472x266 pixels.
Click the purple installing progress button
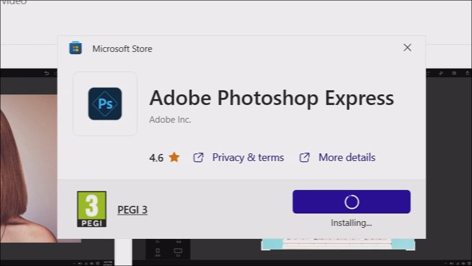coord(351,202)
